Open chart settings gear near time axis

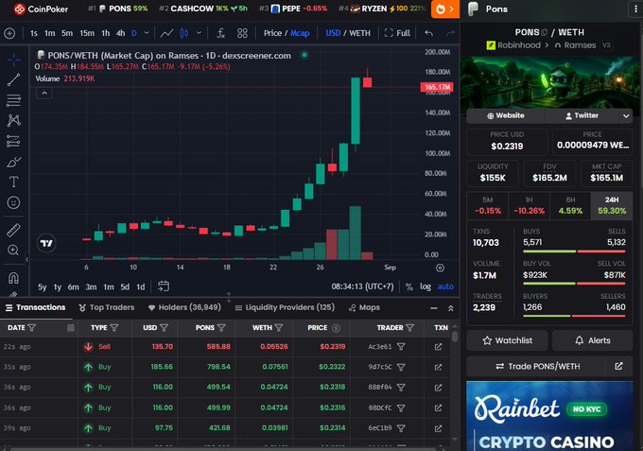click(440, 268)
